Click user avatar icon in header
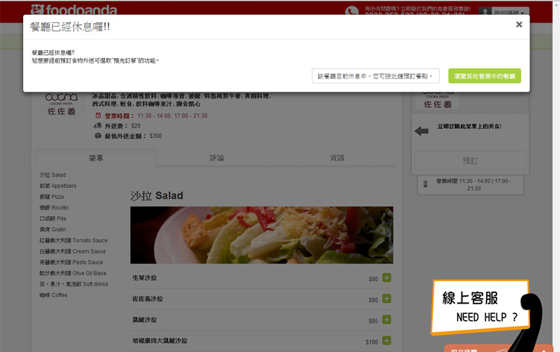 click(485, 11)
